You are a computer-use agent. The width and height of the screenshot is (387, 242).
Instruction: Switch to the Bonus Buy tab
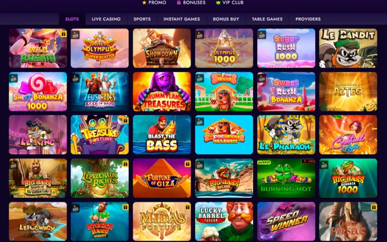point(226,19)
